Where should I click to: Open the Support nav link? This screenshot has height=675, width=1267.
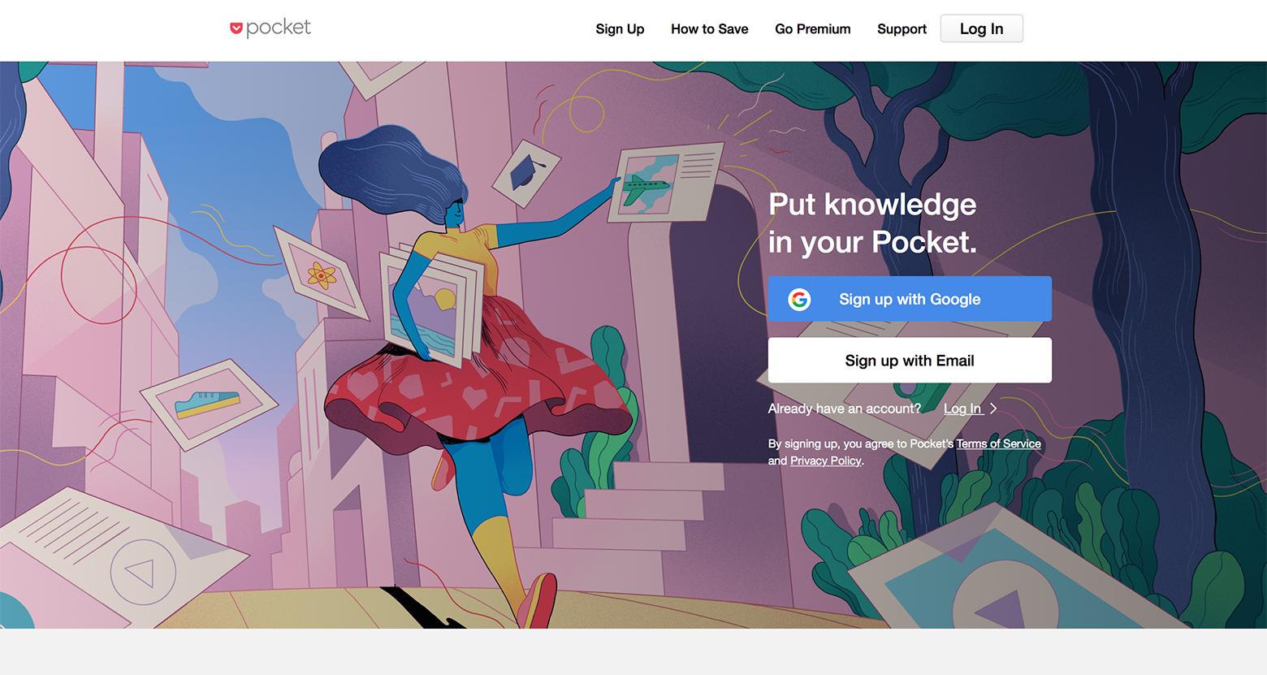point(902,29)
